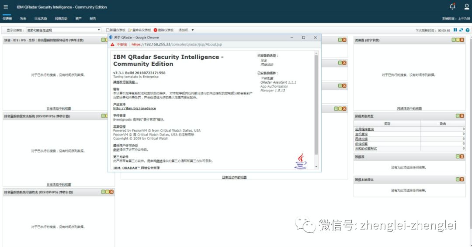This screenshot has width=472, height=247.
Task: Switch to the 仪表板 tab
Action: [x=7, y=19]
